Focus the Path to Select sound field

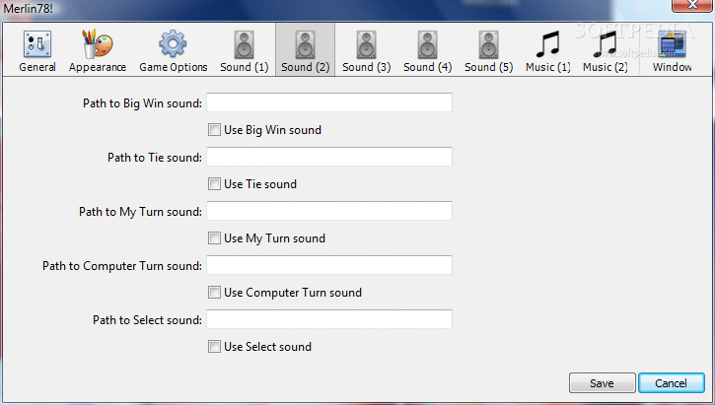pos(329,319)
